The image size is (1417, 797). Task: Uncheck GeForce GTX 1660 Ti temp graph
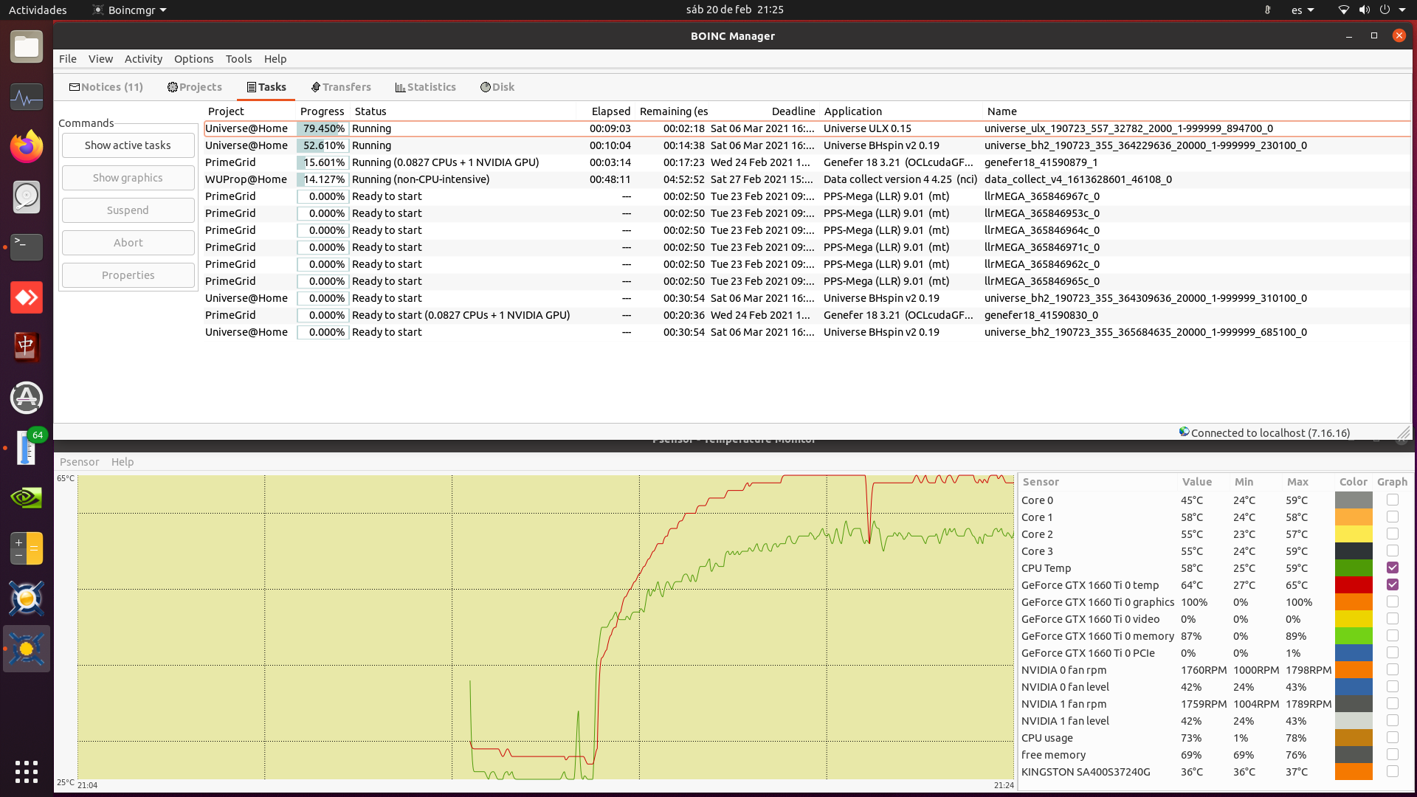pyautogui.click(x=1392, y=584)
